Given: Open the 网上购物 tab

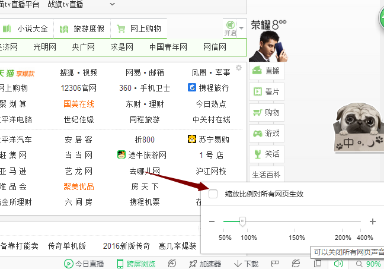Looking at the screenshot, I should [139, 29].
